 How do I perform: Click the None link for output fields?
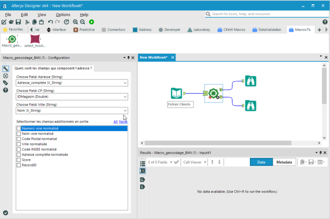(x=123, y=121)
